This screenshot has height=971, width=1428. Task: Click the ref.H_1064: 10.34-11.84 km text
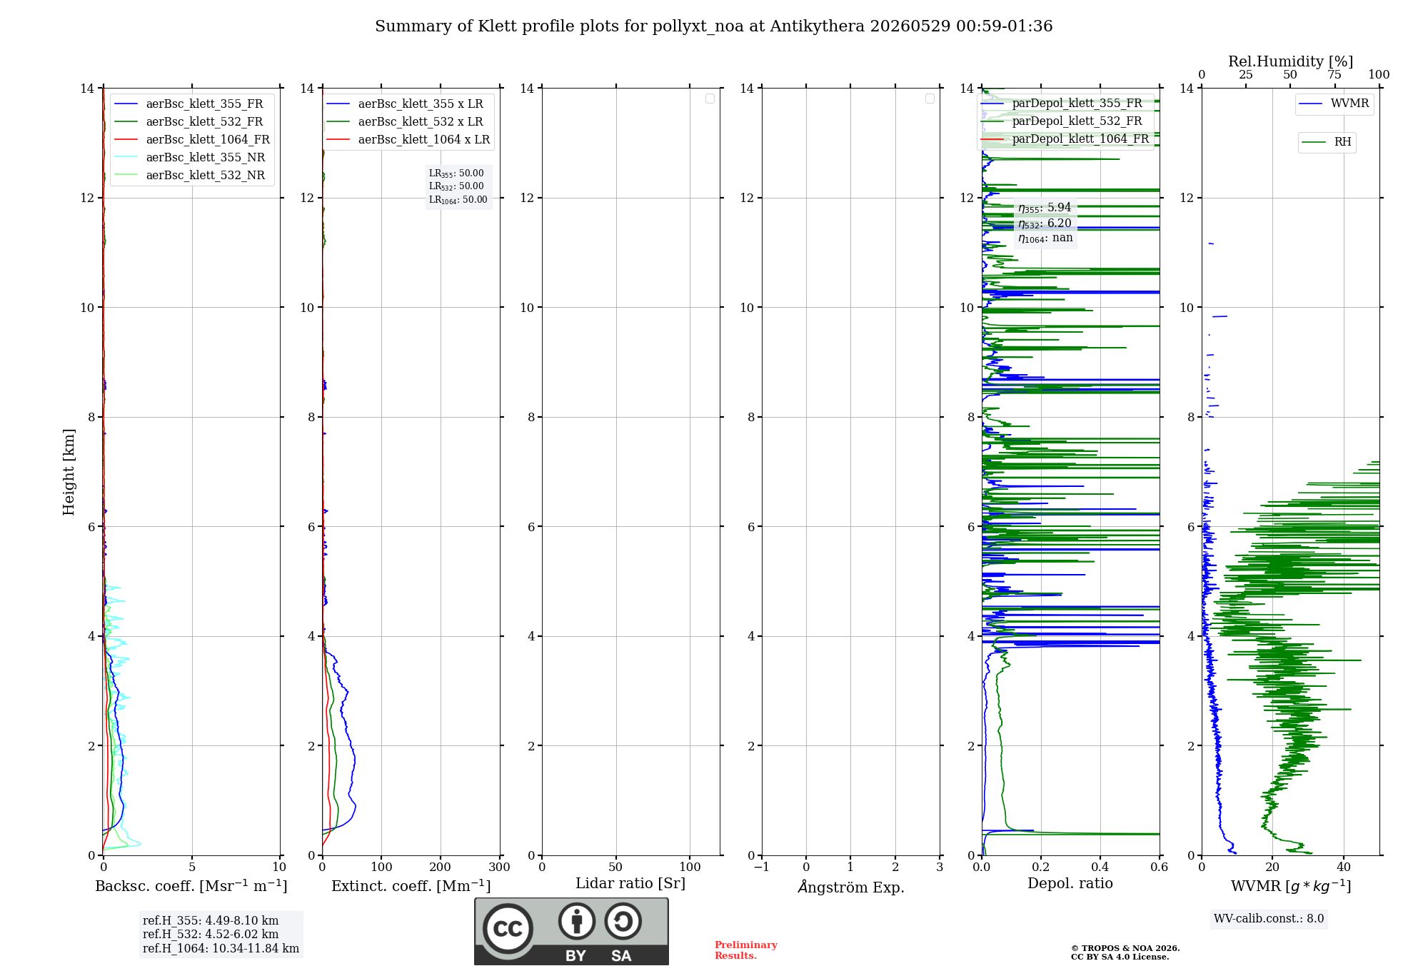[x=221, y=949]
